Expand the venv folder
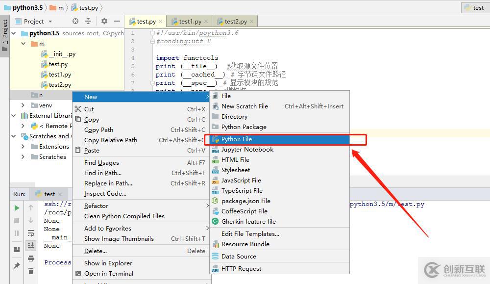The height and width of the screenshot is (284, 490). [x=23, y=105]
